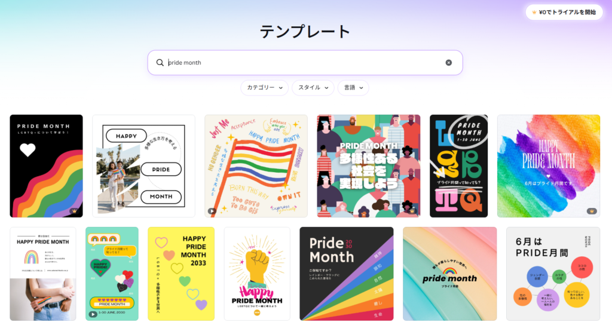Image resolution: width=612 pixels, height=325 pixels.
Task: Select pastel rainbow pride month template
Action: (x=449, y=274)
